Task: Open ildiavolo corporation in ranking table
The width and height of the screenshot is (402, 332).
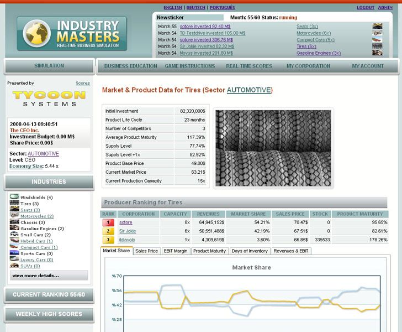Action: 127,240
